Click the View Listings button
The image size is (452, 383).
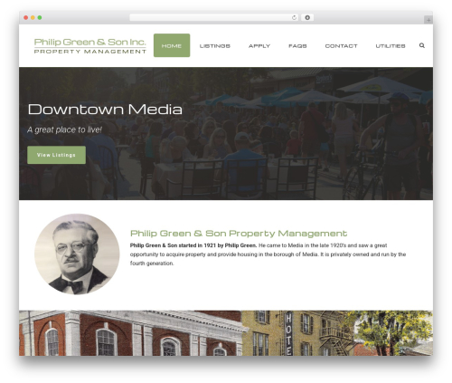[56, 155]
